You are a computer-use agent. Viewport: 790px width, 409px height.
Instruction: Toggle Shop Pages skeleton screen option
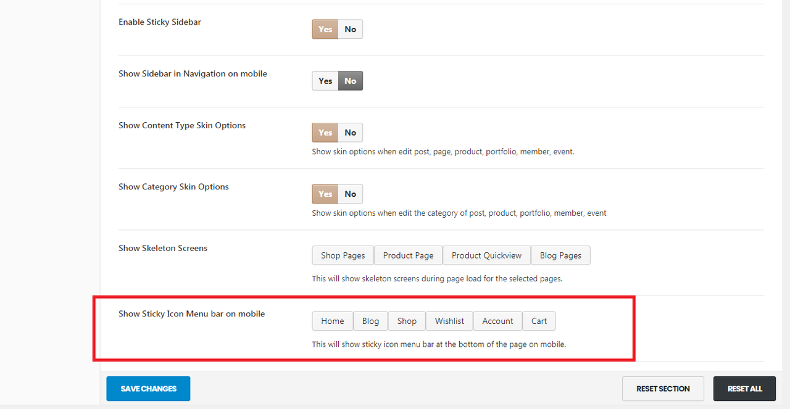tap(343, 255)
